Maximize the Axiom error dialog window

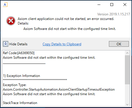112,5
